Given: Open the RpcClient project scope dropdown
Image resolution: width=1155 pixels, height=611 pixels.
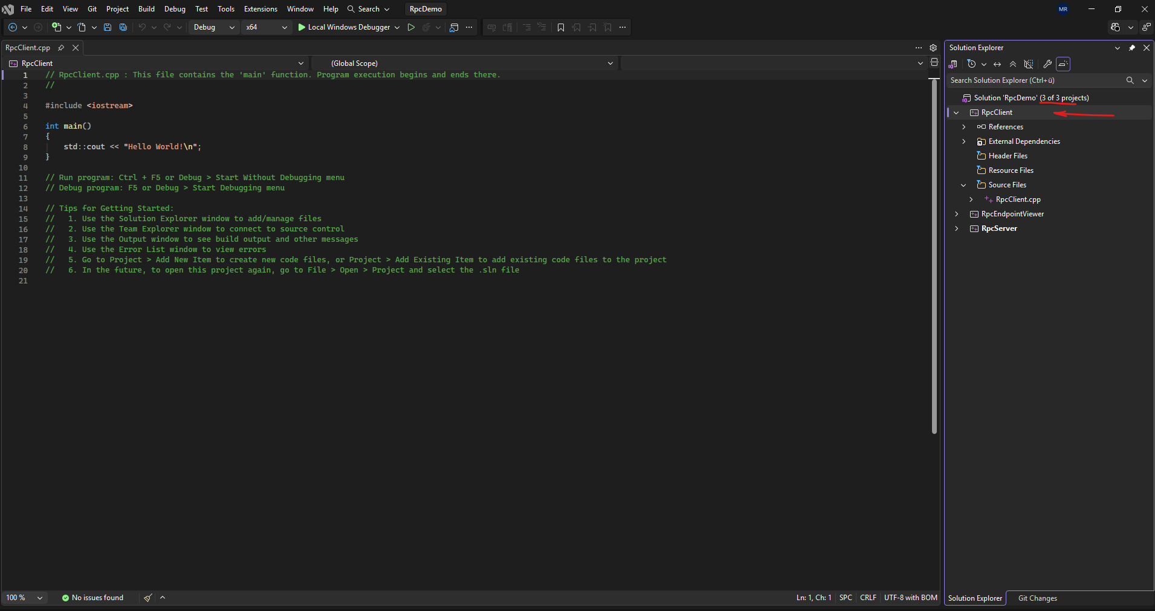Looking at the screenshot, I should point(157,63).
